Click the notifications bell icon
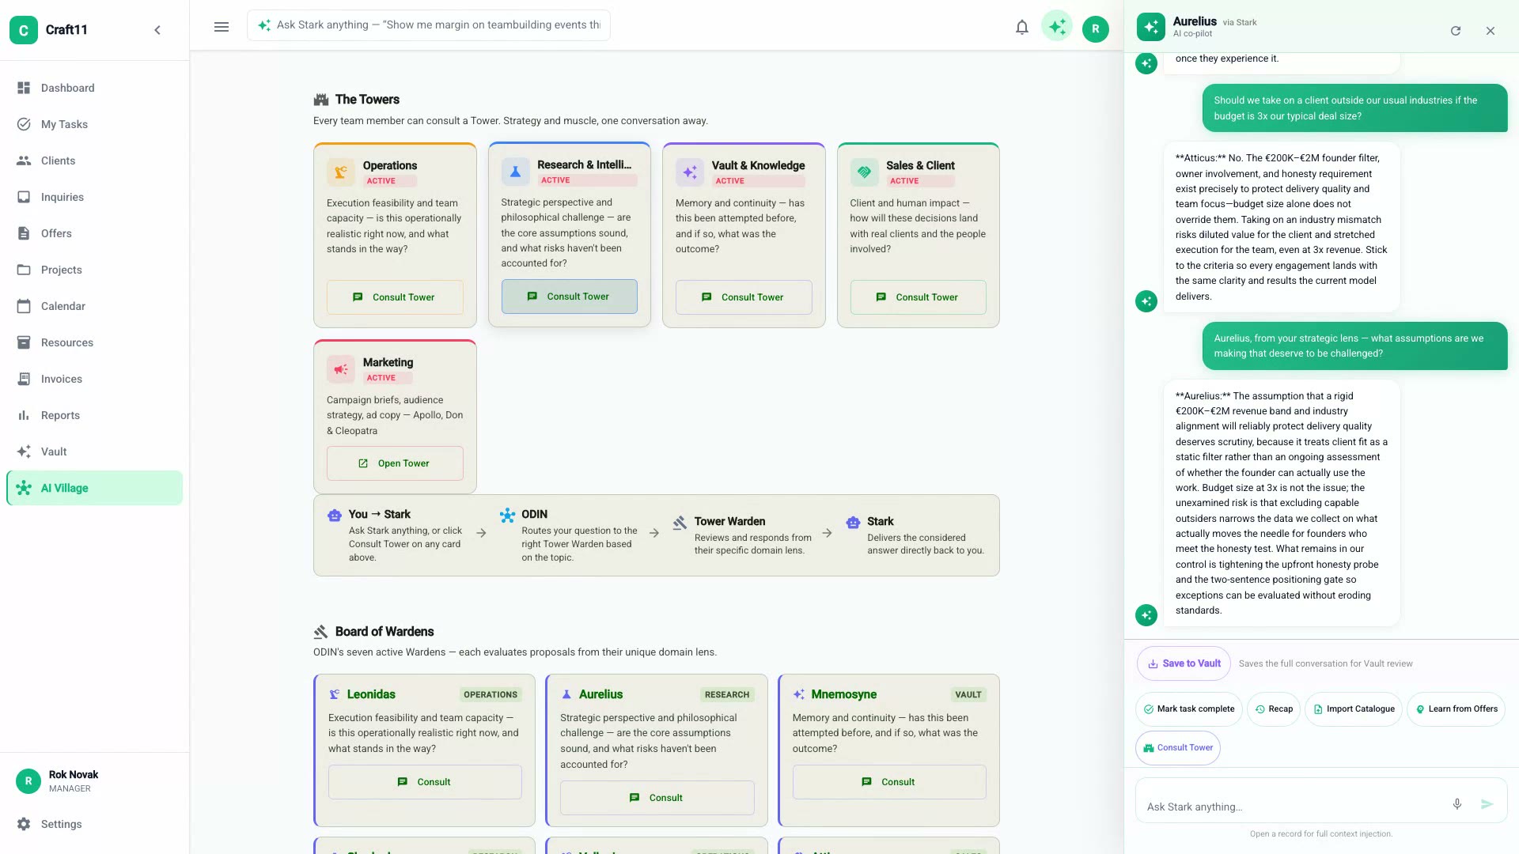The height and width of the screenshot is (854, 1519). coord(1022,28)
